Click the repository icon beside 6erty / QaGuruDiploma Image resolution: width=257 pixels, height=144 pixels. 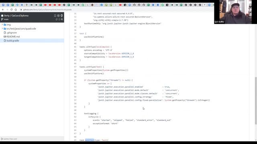point(2,16)
